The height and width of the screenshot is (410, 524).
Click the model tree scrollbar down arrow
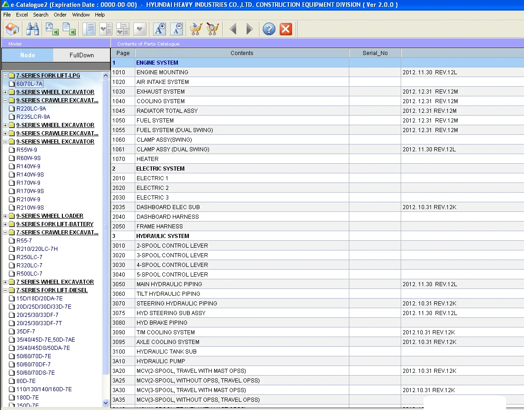(x=106, y=403)
